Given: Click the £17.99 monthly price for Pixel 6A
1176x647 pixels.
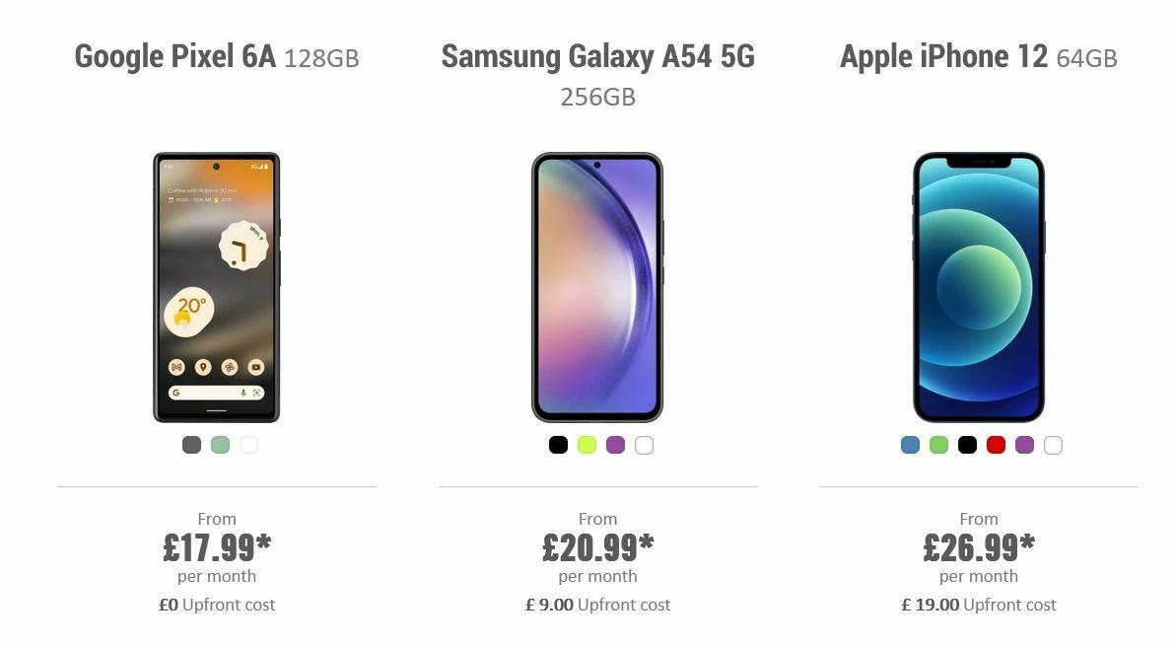Looking at the screenshot, I should tap(217, 543).
